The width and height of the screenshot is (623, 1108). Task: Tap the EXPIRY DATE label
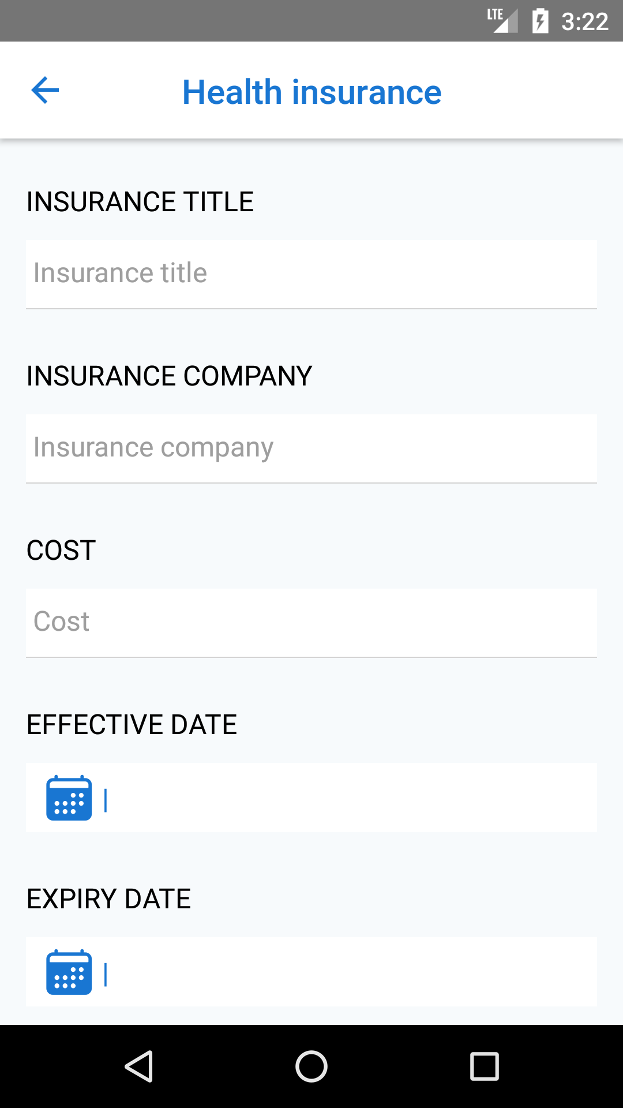(109, 899)
